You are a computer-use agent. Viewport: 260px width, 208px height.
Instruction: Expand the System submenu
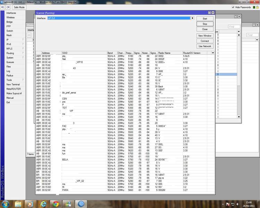15,58
